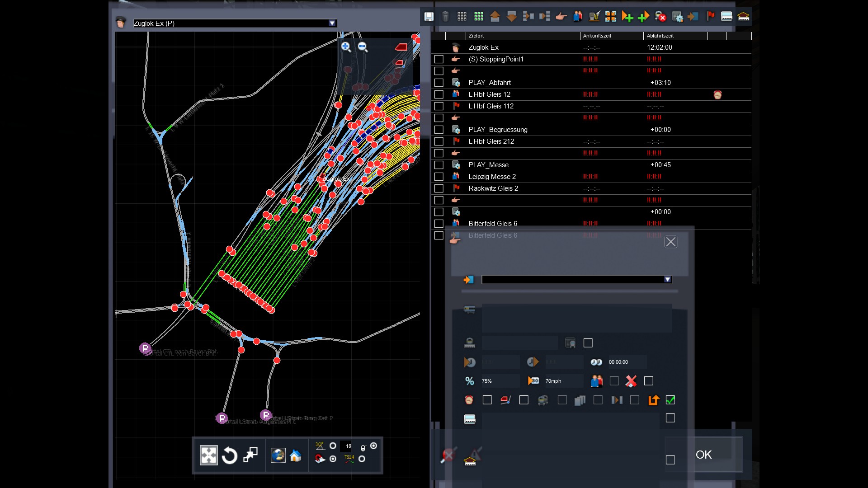Click the save floppy disk icon
This screenshot has width=868, height=488.
tap(429, 17)
